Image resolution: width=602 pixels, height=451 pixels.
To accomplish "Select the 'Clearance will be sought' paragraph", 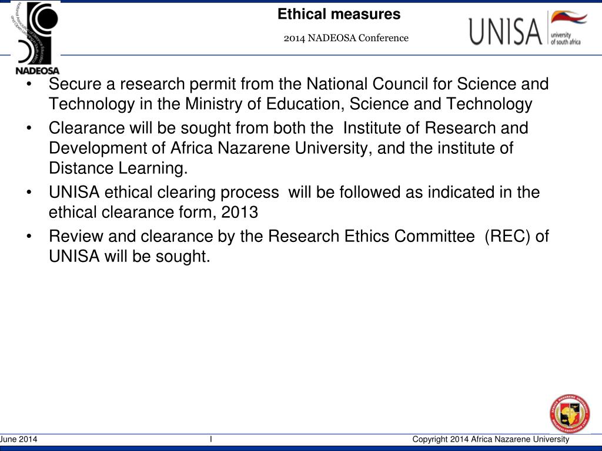I will (288, 148).
